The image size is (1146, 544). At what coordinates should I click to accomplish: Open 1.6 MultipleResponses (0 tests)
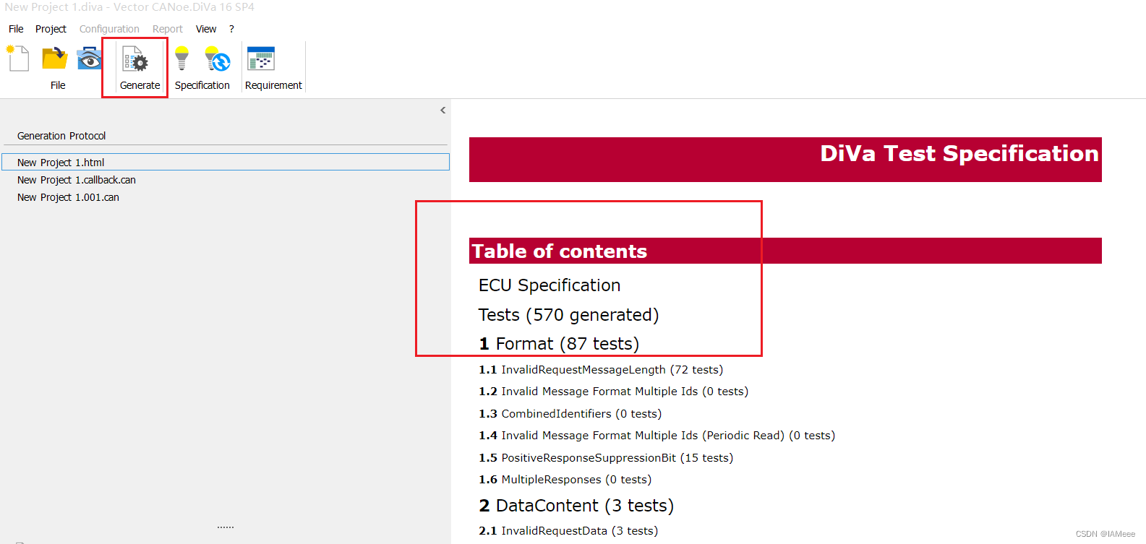pyautogui.click(x=565, y=480)
